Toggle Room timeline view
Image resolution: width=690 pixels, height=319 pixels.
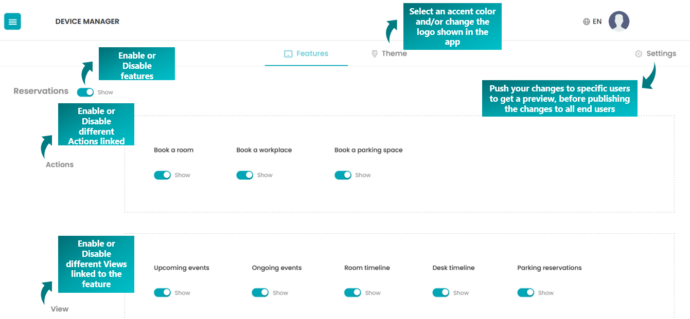pyautogui.click(x=353, y=293)
